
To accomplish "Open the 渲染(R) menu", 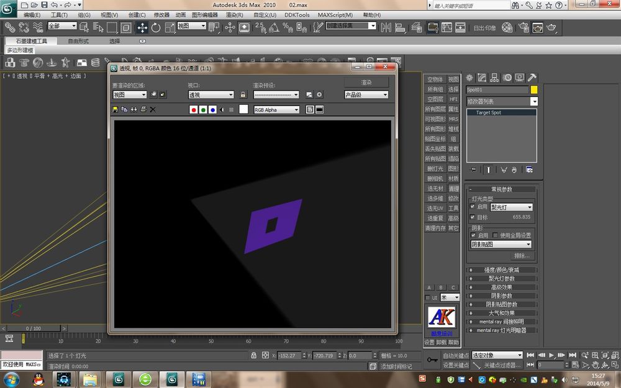I will (x=234, y=15).
